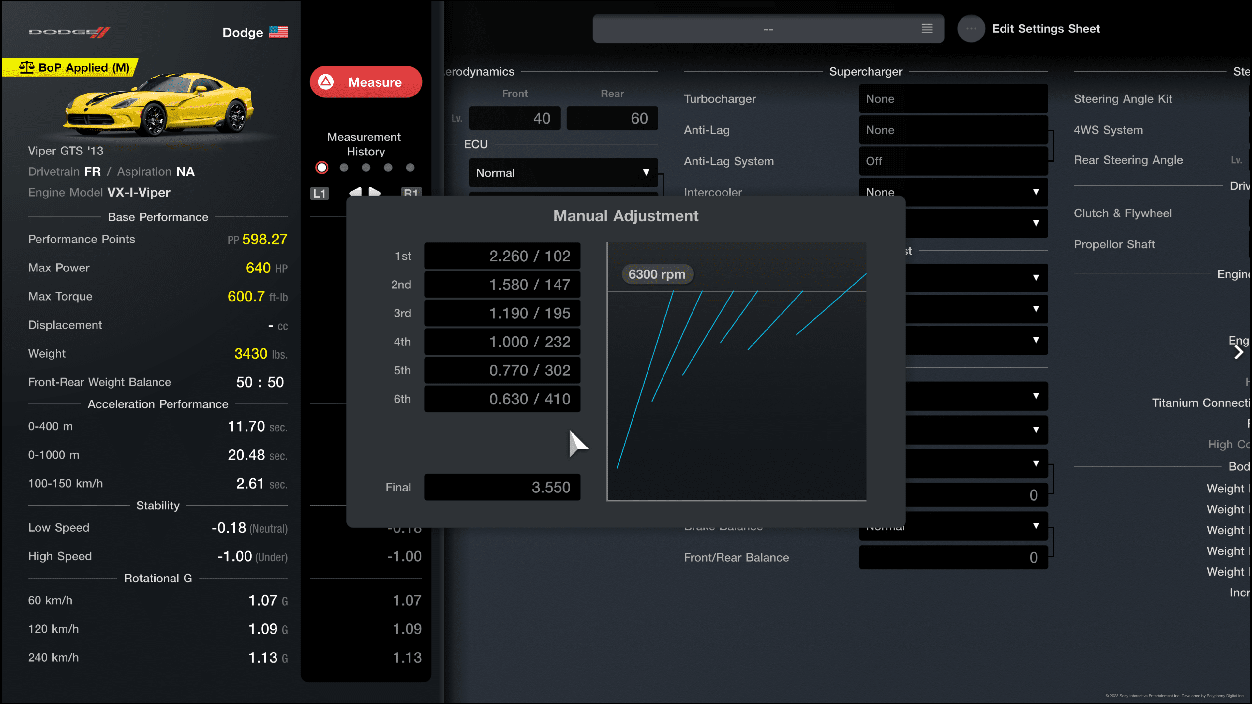Select the 1st gear ratio field

[x=502, y=256]
